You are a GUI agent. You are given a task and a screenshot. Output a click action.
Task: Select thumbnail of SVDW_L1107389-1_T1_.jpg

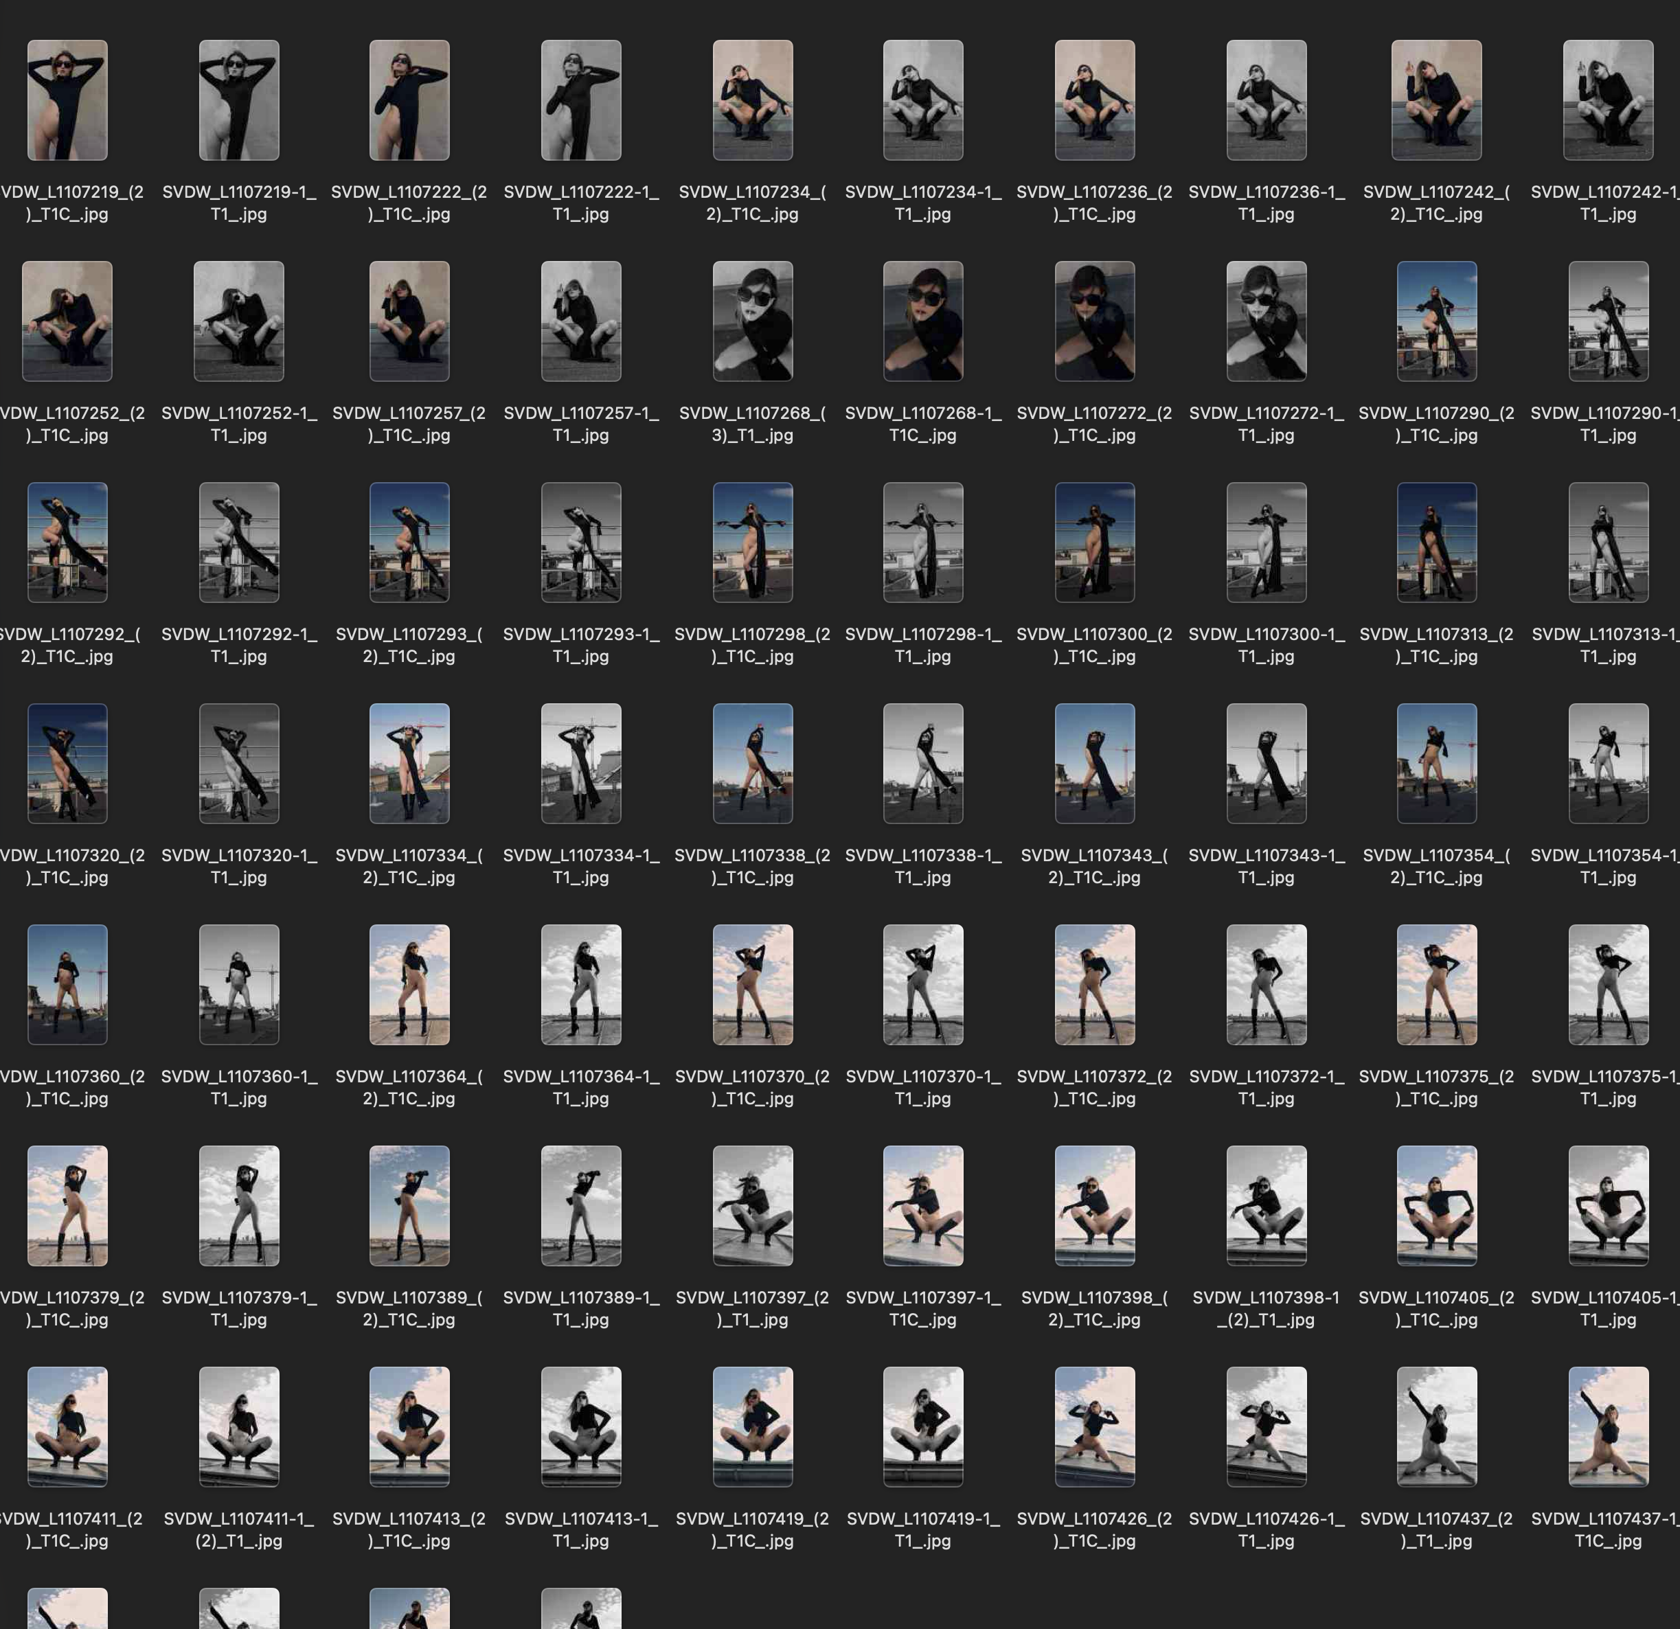pos(581,1206)
